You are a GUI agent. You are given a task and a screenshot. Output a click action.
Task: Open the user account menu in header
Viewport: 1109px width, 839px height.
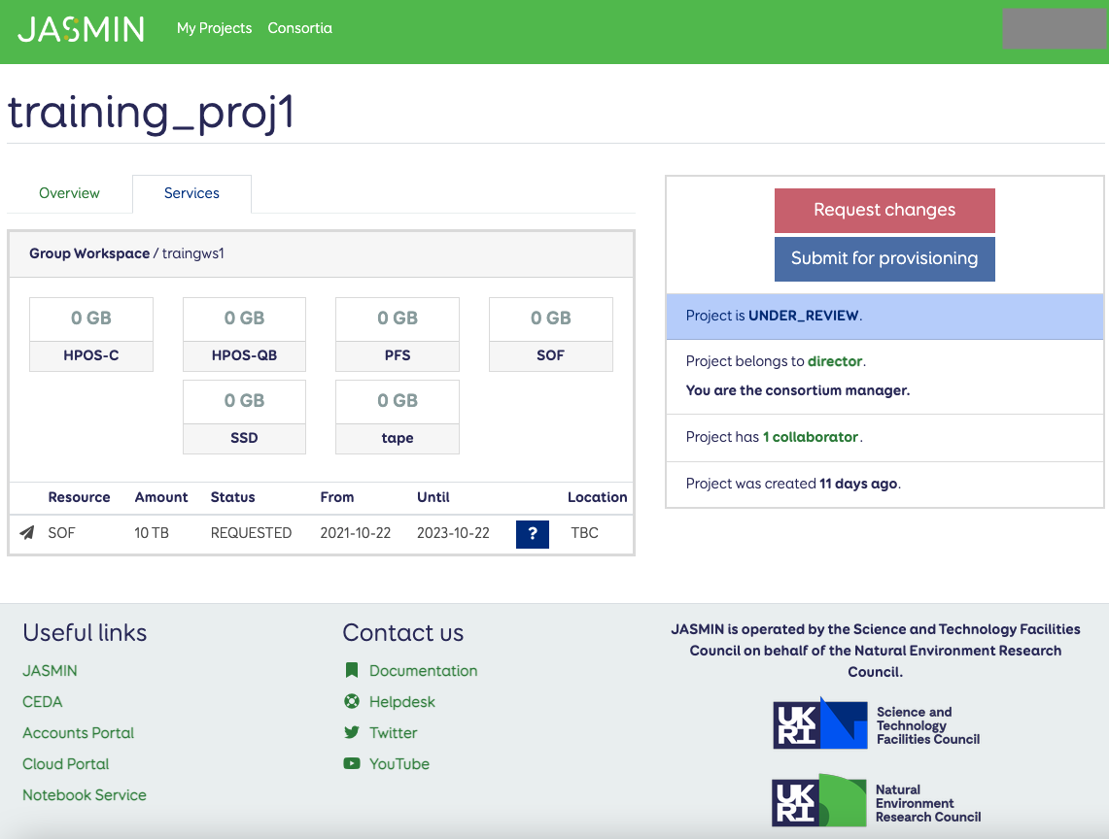1054,29
